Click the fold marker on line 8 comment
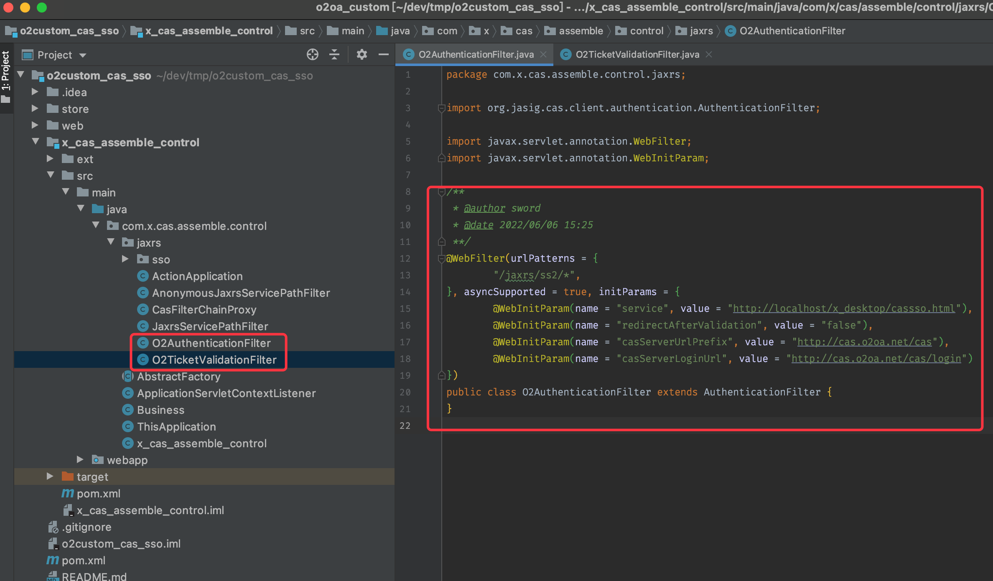The width and height of the screenshot is (993, 581). click(441, 192)
